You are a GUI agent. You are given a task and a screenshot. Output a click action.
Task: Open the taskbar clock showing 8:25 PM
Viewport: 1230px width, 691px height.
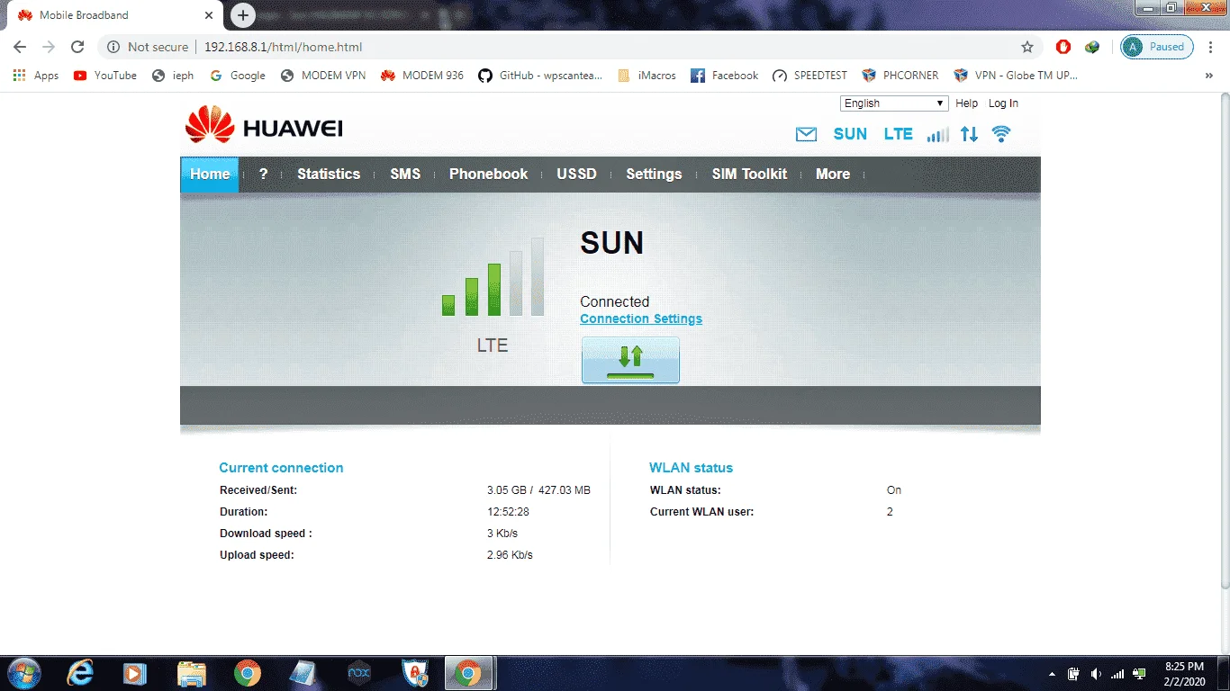tap(1184, 673)
